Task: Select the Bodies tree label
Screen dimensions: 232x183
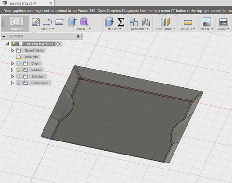Action: click(x=36, y=70)
